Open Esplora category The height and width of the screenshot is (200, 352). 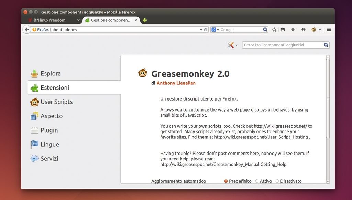click(x=74, y=73)
